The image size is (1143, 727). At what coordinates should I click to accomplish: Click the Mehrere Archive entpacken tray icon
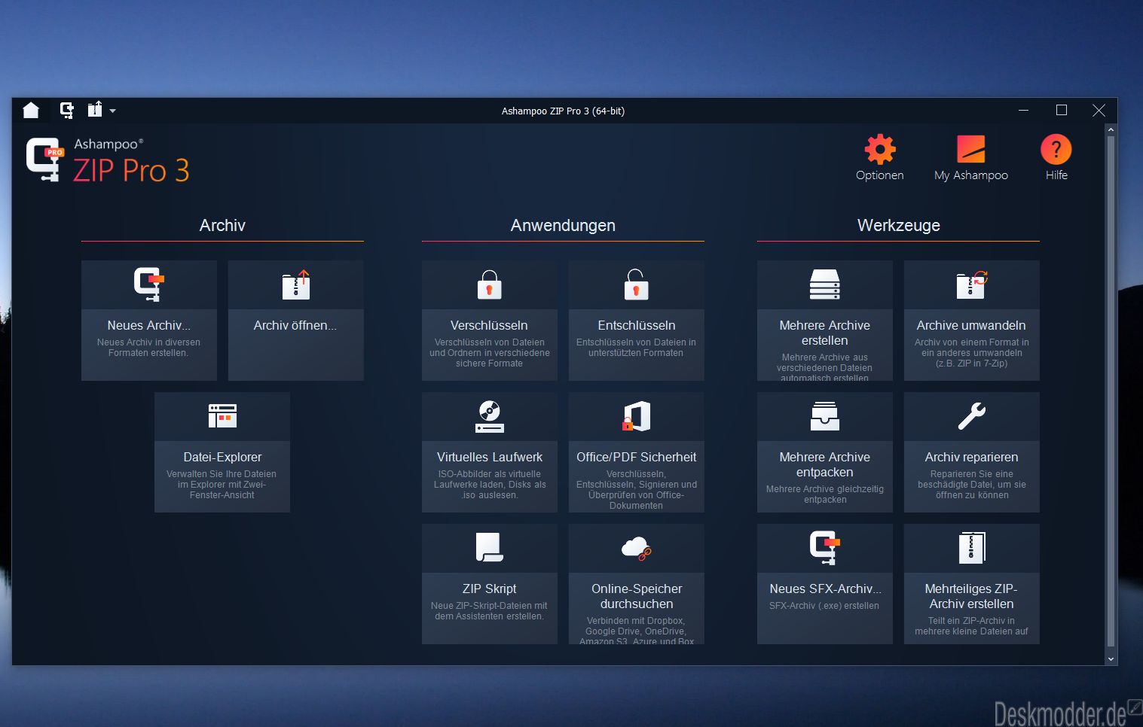[x=825, y=416]
